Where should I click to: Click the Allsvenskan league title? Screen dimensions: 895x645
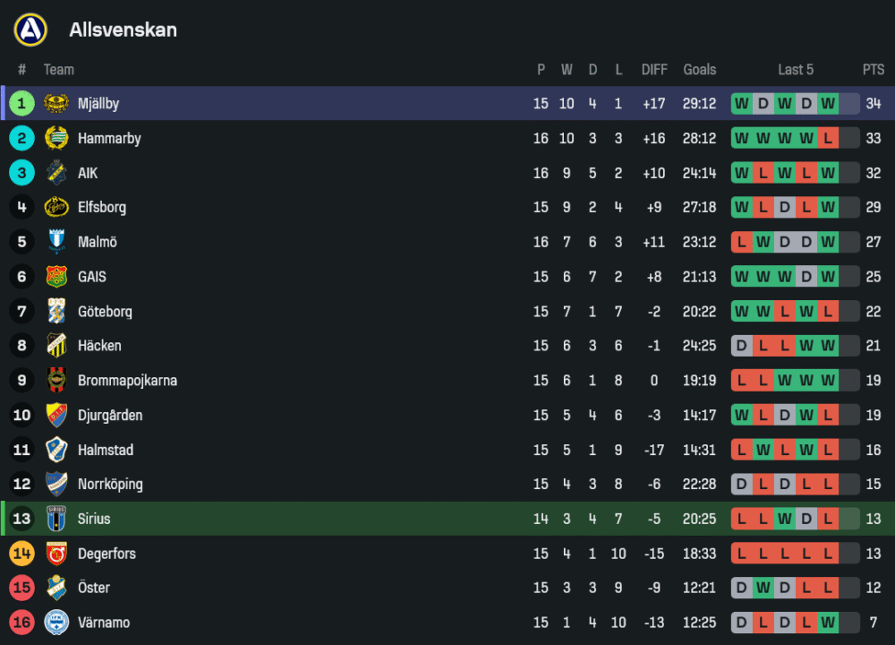(123, 30)
